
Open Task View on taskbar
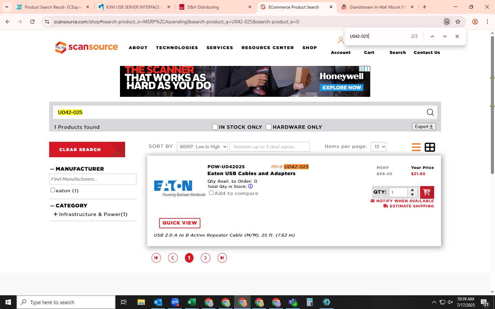point(124,302)
